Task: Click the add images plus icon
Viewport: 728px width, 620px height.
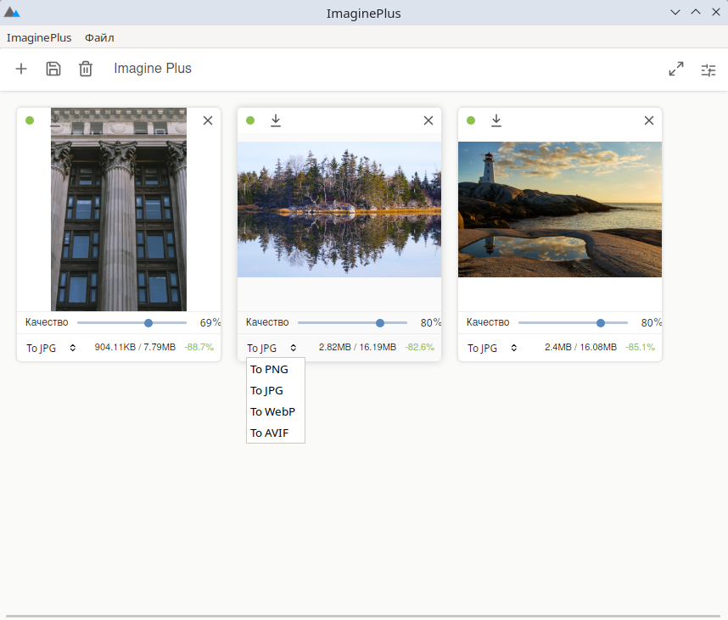Action: click(21, 70)
